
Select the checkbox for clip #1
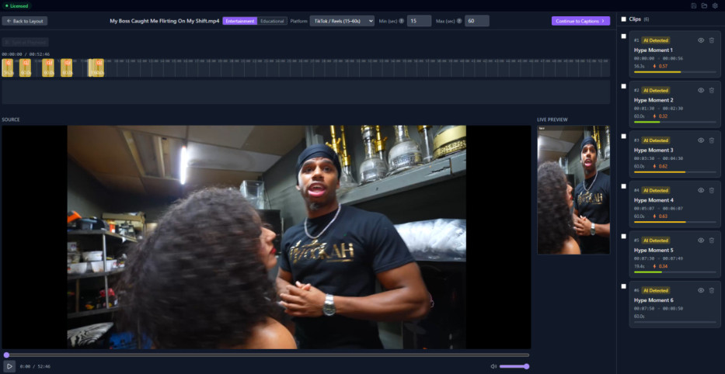[624, 36]
